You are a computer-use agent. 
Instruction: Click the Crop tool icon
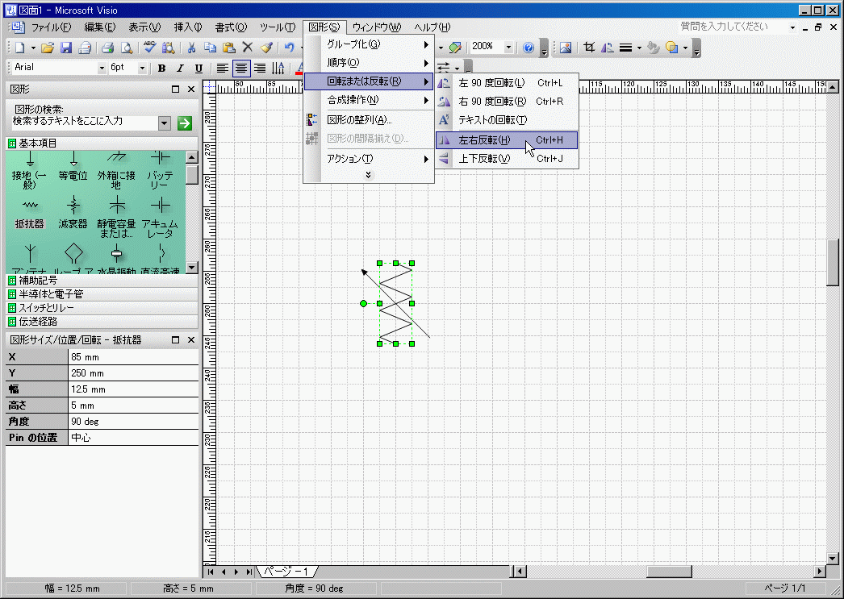click(589, 48)
